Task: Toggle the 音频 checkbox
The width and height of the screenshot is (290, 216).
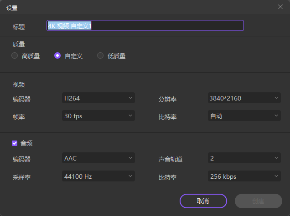Action: (x=15, y=143)
